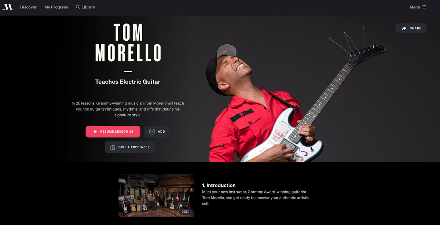The width and height of the screenshot is (440, 225).
Task: Open My Progress in navigation
Action: coord(56,7)
